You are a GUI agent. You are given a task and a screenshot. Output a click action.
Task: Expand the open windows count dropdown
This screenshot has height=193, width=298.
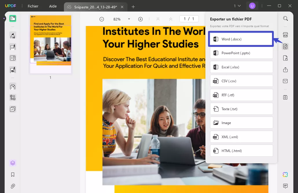pos(237,6)
